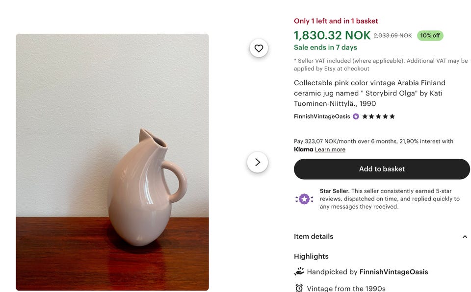Image resolution: width=471 pixels, height=292 pixels.
Task: Click FinnishVintageOasis in Handpicked by highlight
Action: pyautogui.click(x=393, y=272)
